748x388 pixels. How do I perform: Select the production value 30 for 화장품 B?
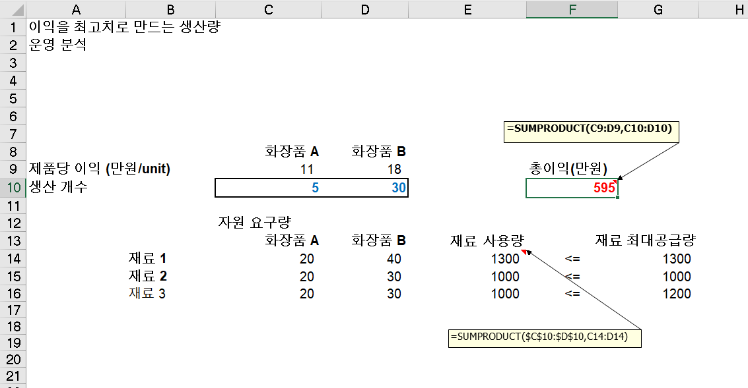pos(364,187)
